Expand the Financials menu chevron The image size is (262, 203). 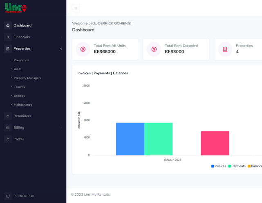[61, 37]
